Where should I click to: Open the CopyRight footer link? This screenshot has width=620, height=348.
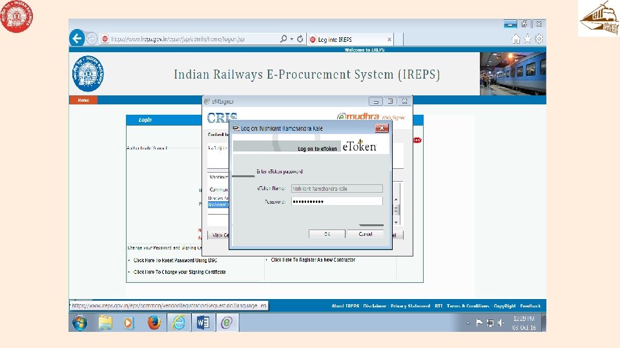504,306
